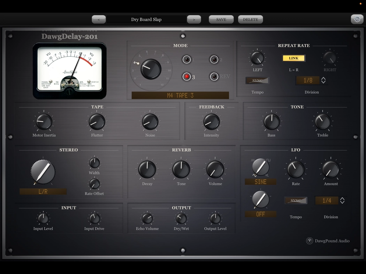Click the Dry Board Slap preset name

coord(146,19)
